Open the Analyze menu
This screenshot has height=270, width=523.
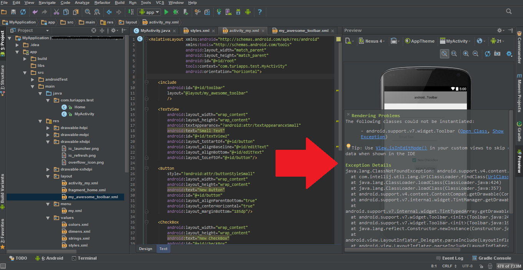click(x=82, y=3)
